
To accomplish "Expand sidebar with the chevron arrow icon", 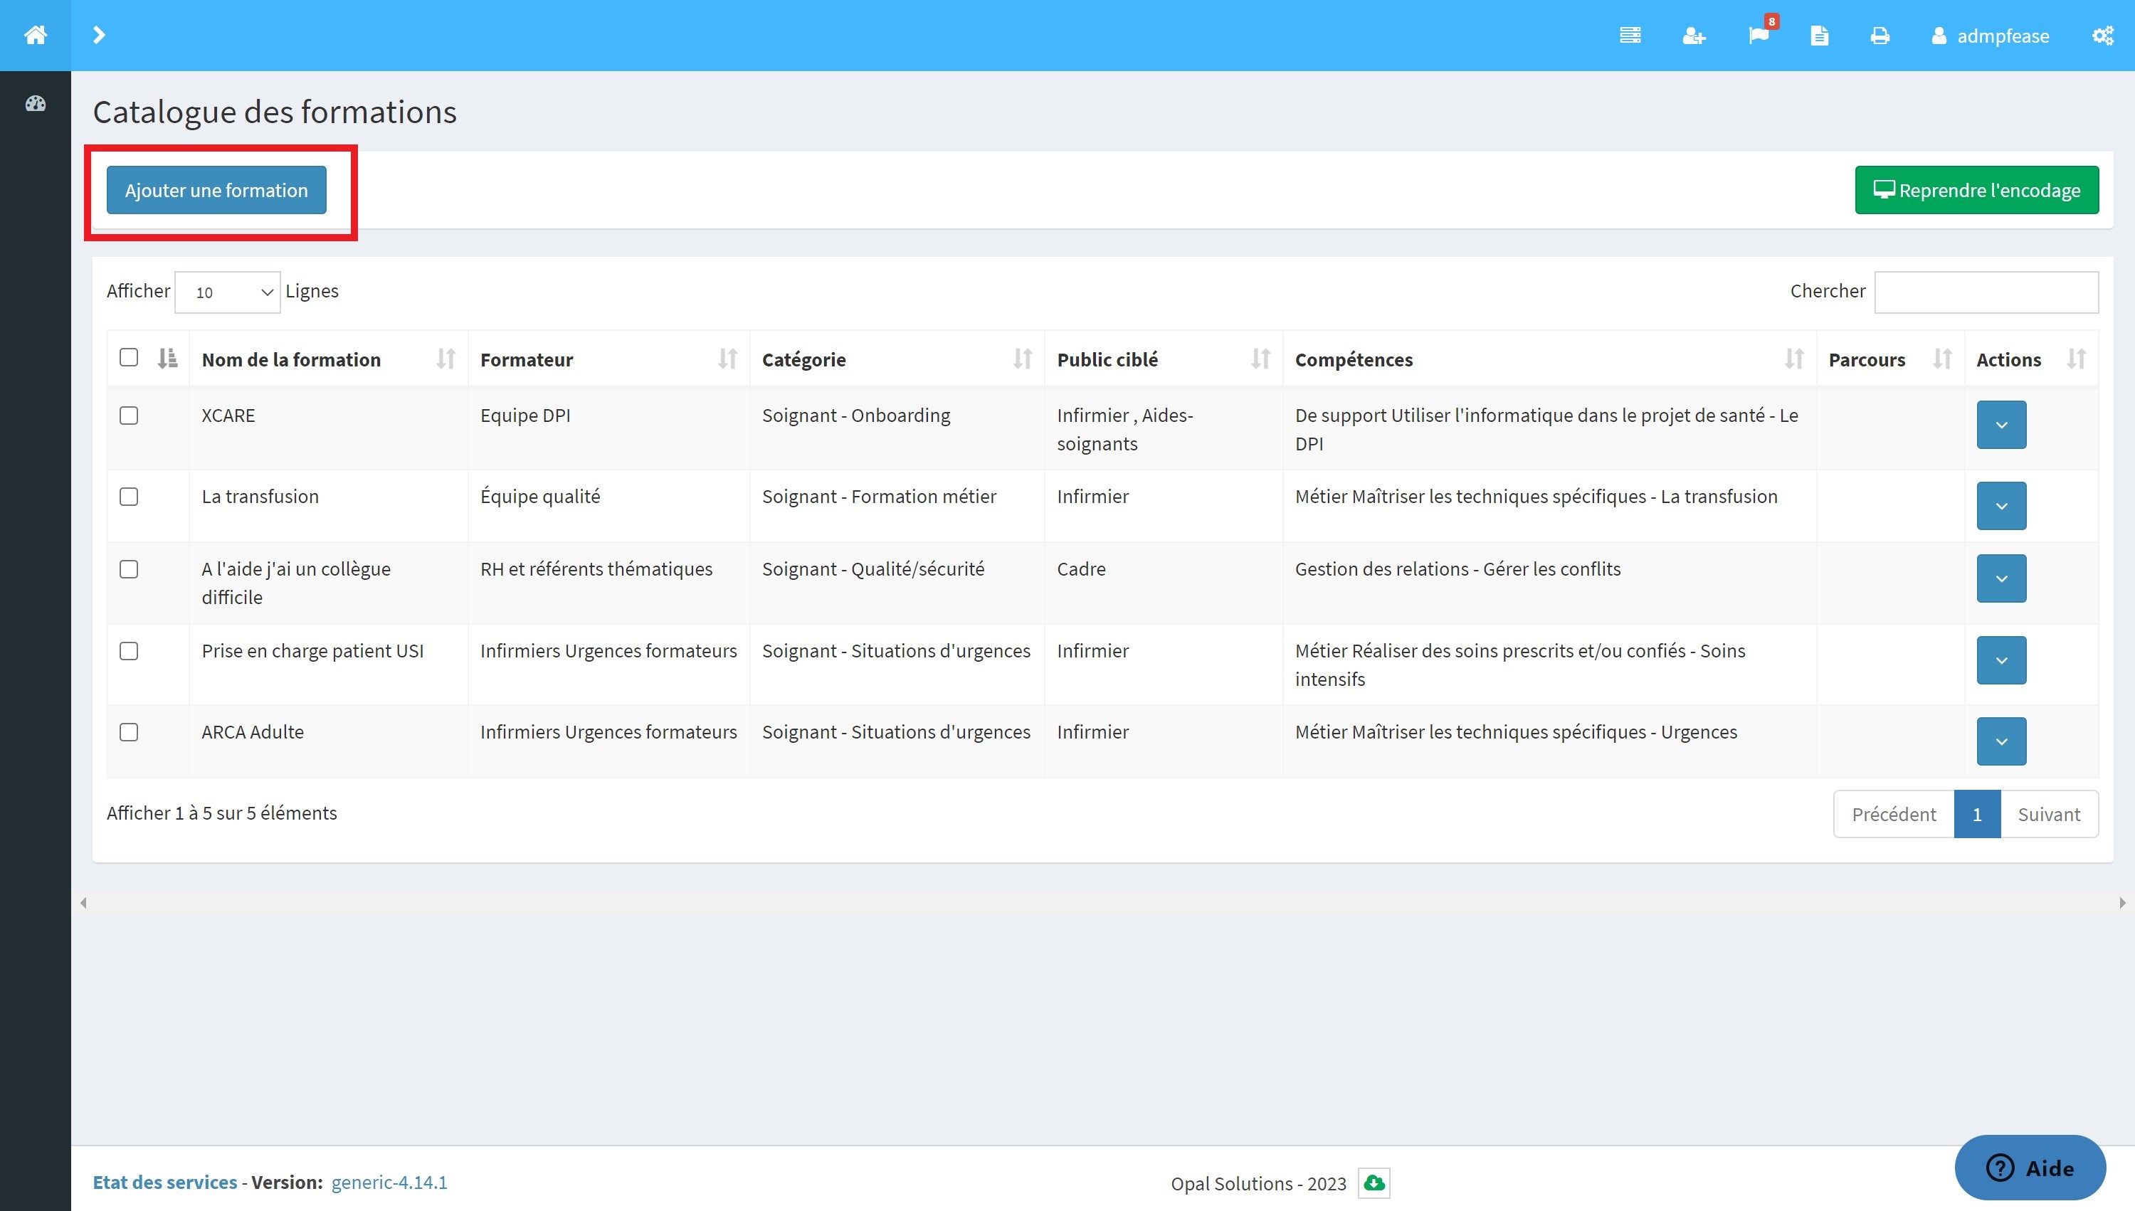I will (99, 35).
